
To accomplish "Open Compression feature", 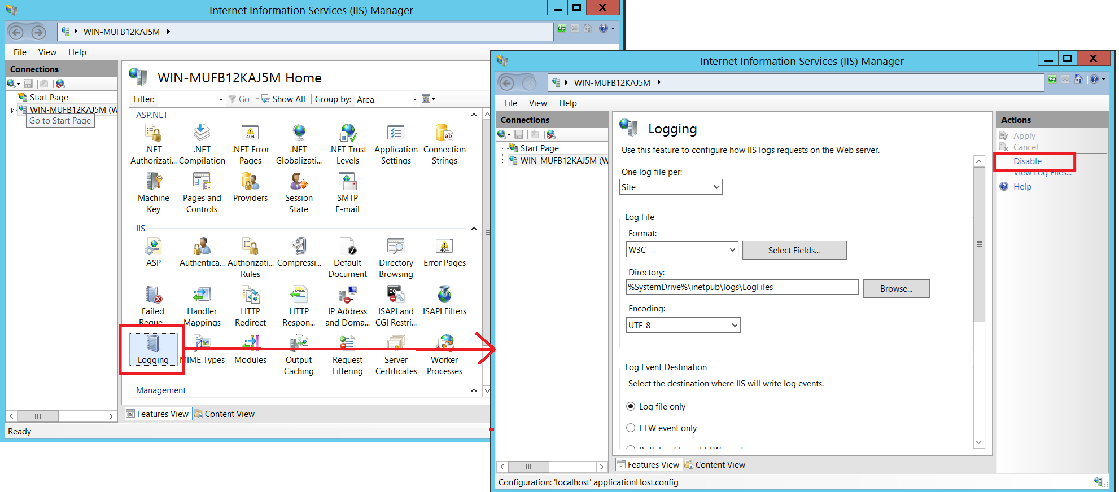I will click(x=299, y=253).
